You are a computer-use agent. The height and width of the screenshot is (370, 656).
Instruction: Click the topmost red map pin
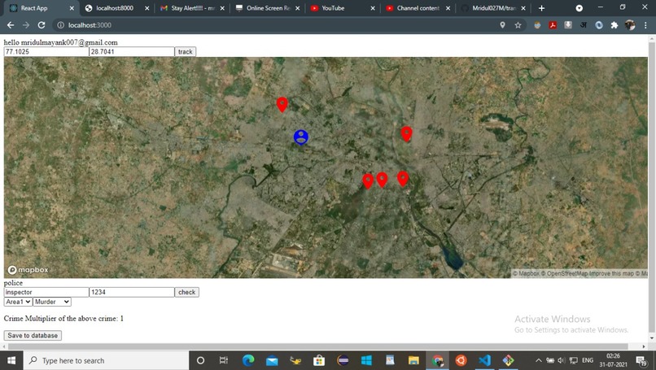282,105
